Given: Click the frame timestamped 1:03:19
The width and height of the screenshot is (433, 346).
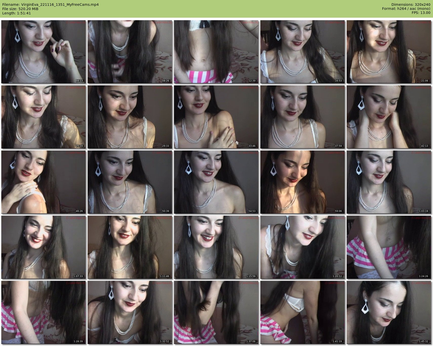Looking at the screenshot, I should (x=389, y=182).
